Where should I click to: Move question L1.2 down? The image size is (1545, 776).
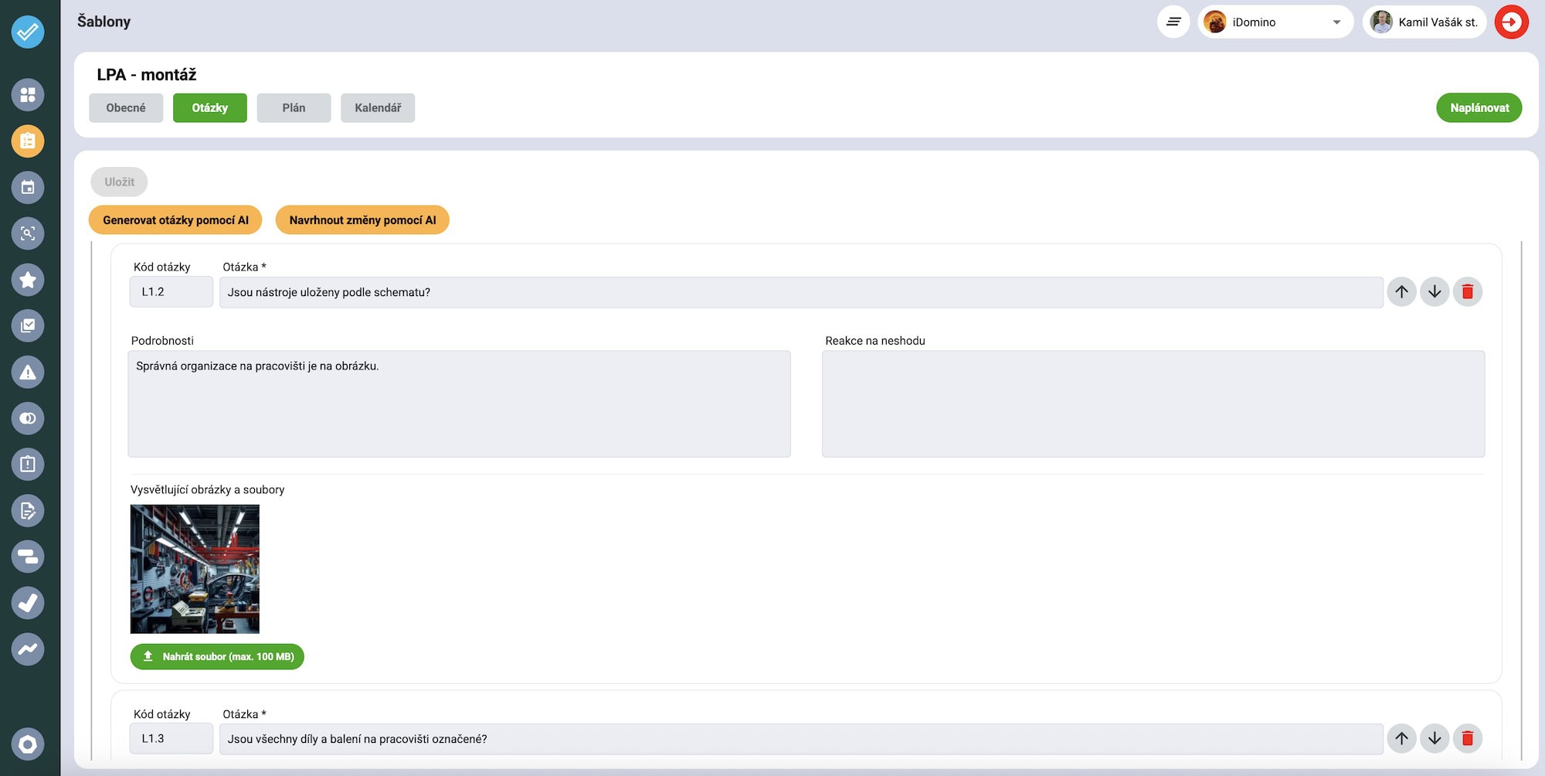(x=1434, y=292)
